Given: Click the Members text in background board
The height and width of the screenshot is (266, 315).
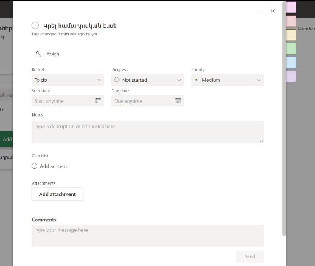Looking at the screenshot, I should pyautogui.click(x=307, y=29).
